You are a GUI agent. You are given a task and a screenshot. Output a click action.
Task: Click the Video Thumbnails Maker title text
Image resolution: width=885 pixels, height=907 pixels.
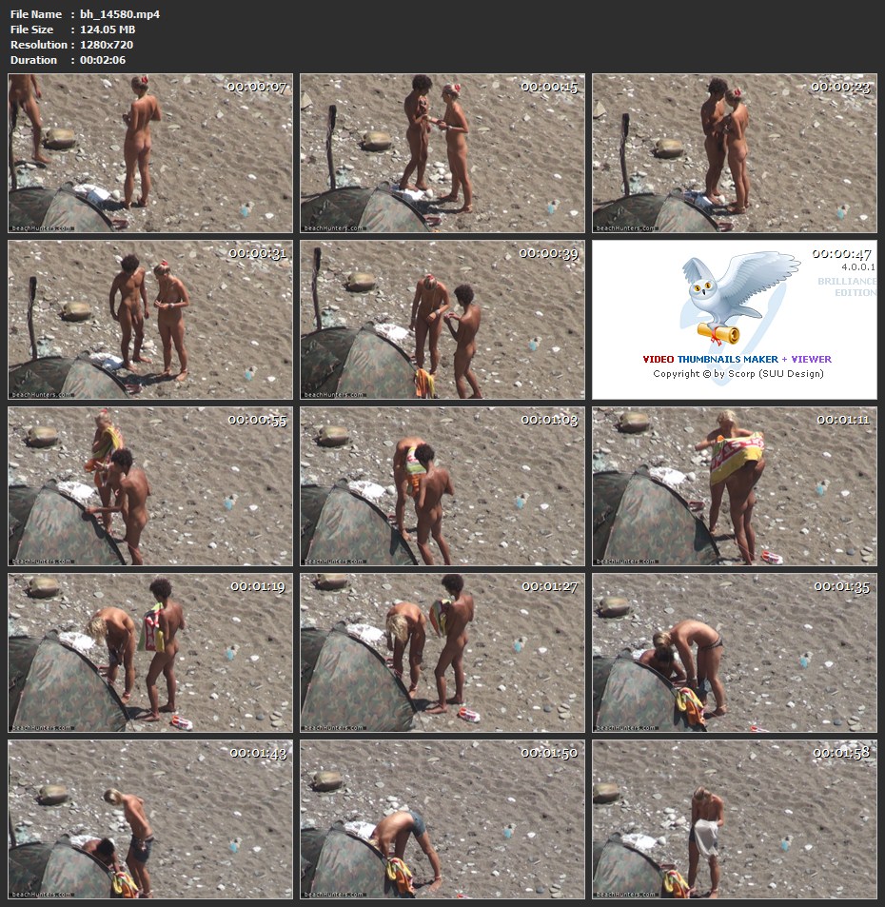point(737,360)
